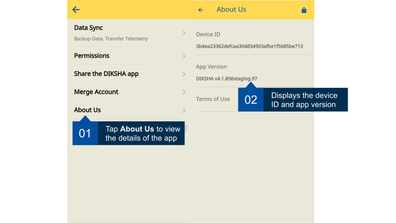Click the chevron next to Permissions
The width and height of the screenshot is (396, 223).
pos(184,56)
